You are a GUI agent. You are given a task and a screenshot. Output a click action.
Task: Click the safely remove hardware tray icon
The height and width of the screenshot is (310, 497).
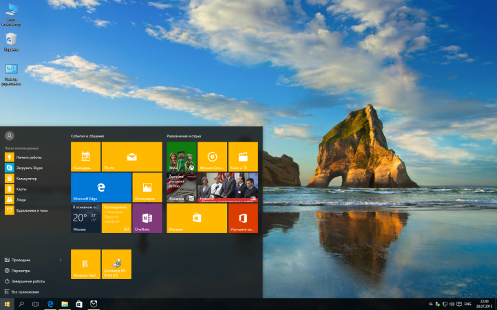(x=438, y=305)
